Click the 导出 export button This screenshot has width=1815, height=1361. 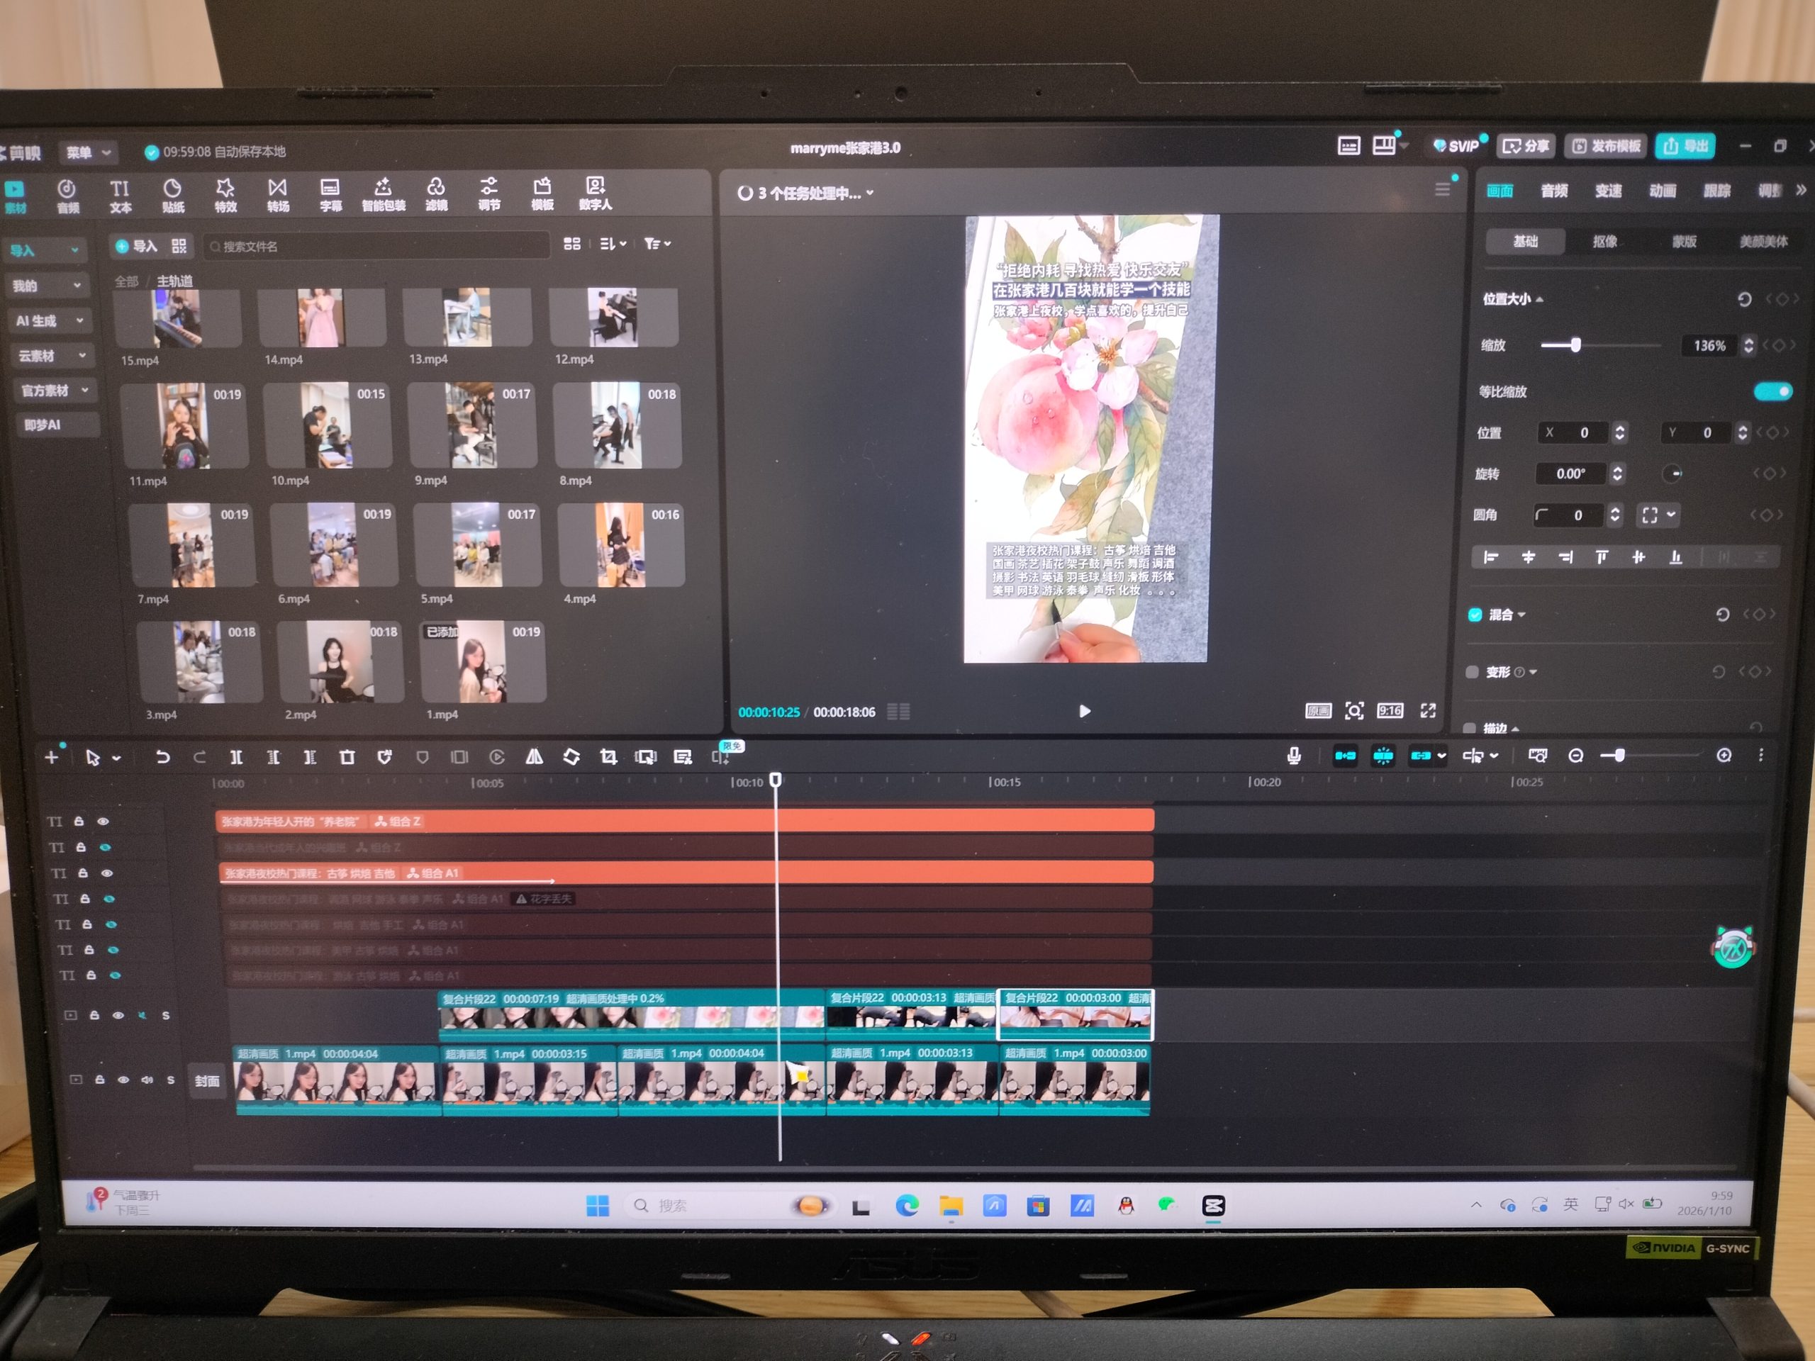[x=1685, y=146]
